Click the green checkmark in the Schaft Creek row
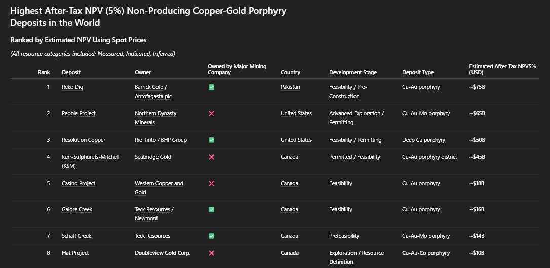Screen dimensions: 550x268 point(211,236)
